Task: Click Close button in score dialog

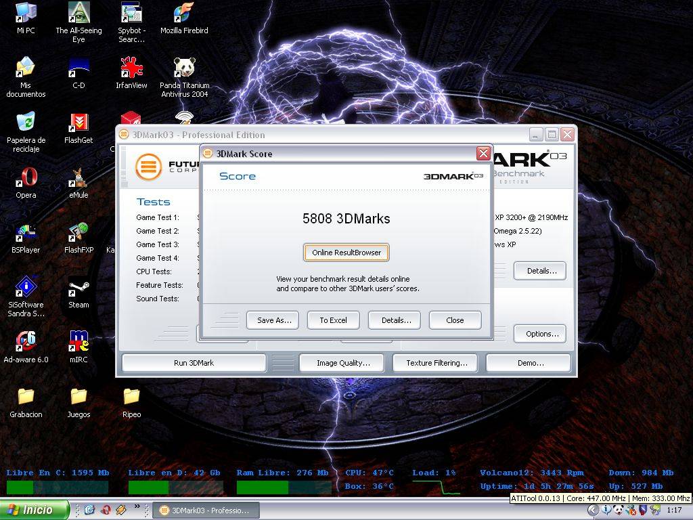Action: 455,320
